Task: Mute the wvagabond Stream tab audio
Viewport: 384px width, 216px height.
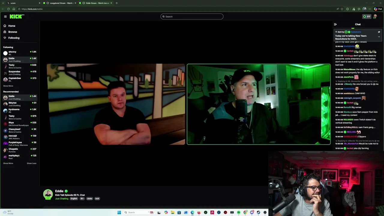Action: [48, 3]
